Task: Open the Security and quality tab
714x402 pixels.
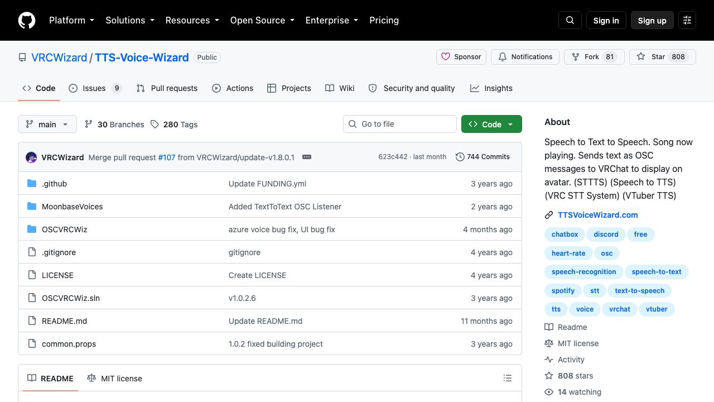Action: 412,88
